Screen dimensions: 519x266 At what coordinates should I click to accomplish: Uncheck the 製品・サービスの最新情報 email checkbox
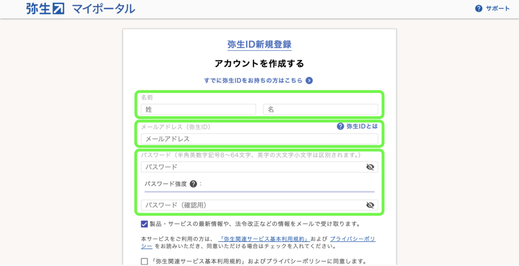[144, 224]
